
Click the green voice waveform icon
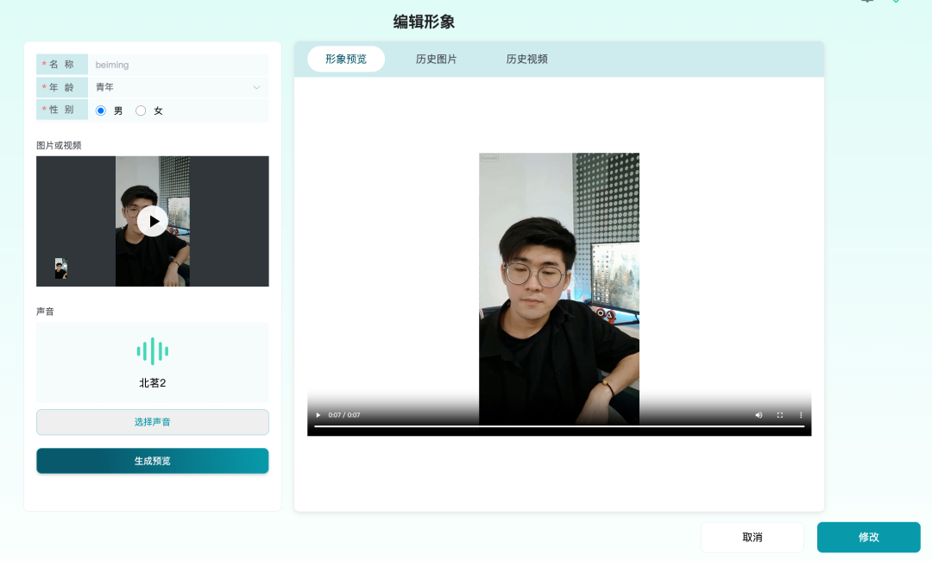(x=153, y=351)
